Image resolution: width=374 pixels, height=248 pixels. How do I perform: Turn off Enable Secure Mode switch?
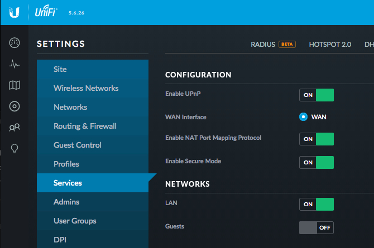tap(317, 162)
